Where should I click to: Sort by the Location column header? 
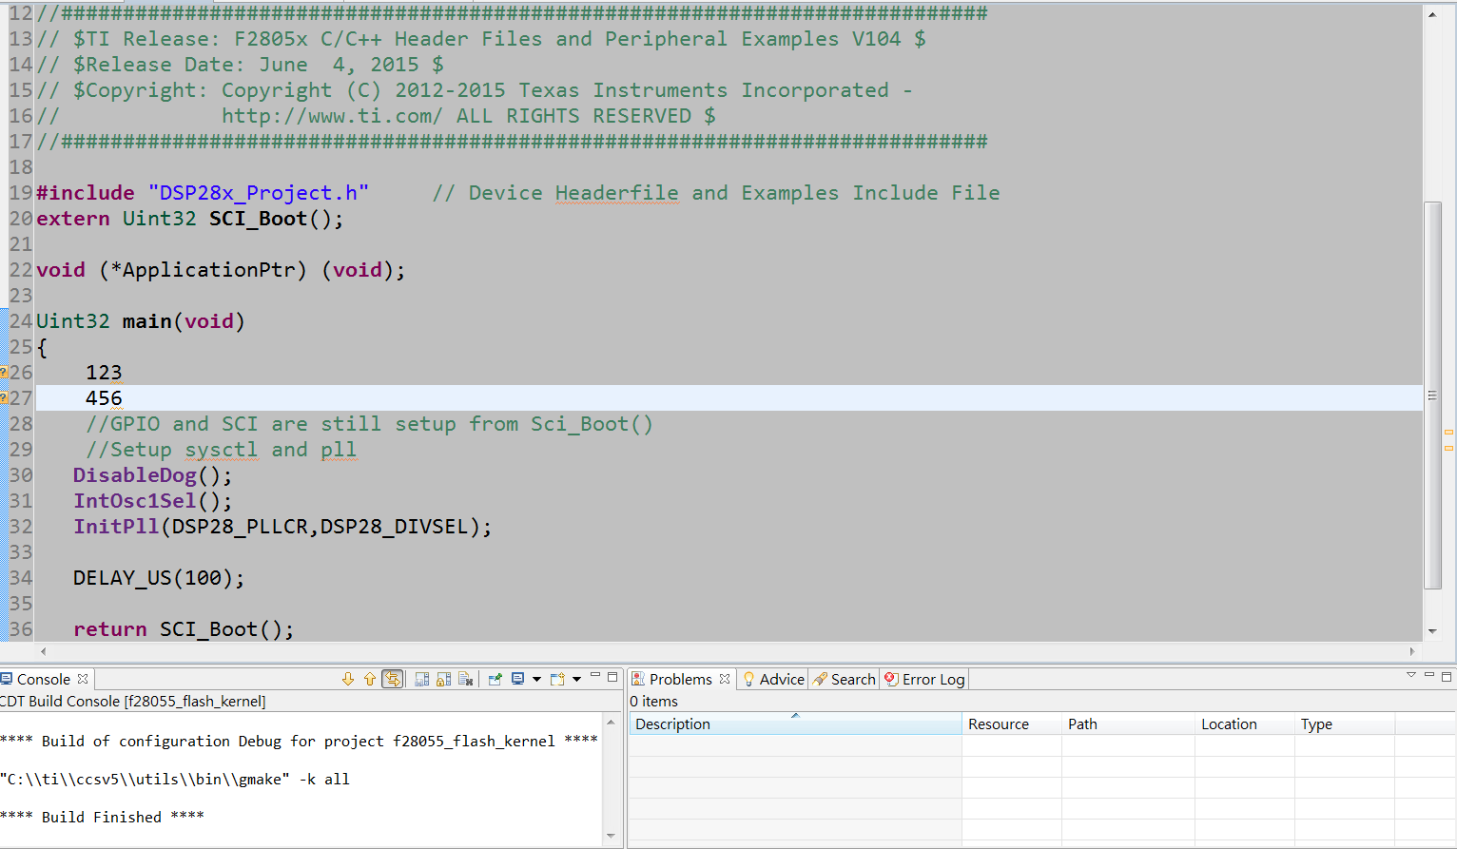click(1244, 724)
